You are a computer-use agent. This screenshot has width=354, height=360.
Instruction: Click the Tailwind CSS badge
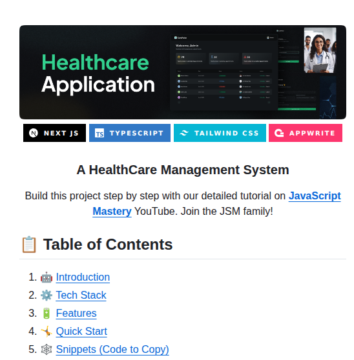(220, 133)
